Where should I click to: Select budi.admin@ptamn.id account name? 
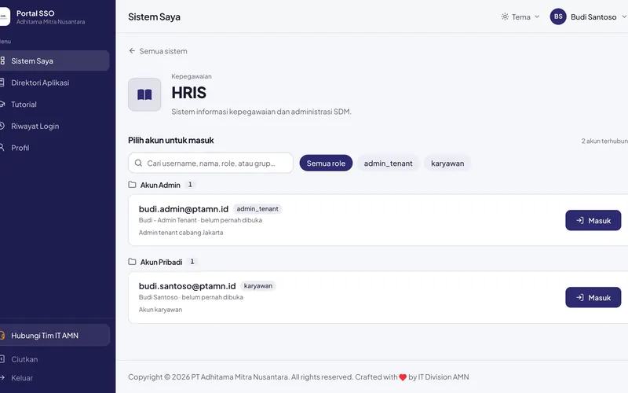pyautogui.click(x=184, y=209)
